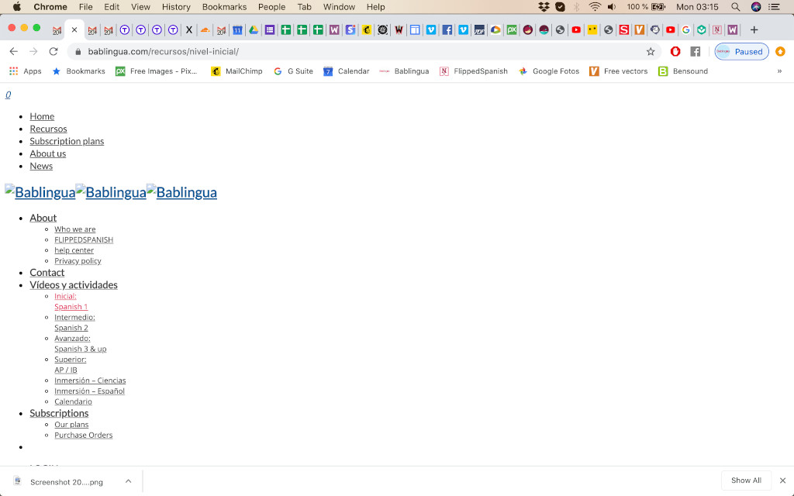Click the Home link on the page

42,116
